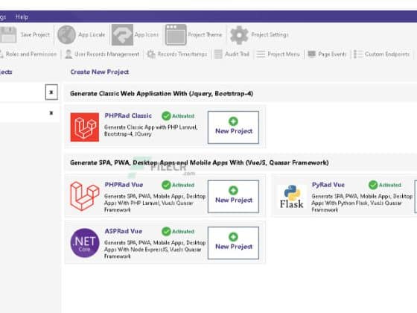Image resolution: width=417 pixels, height=313 pixels.
Task: Click the Save Project floppy disk icon
Action: click(8, 34)
